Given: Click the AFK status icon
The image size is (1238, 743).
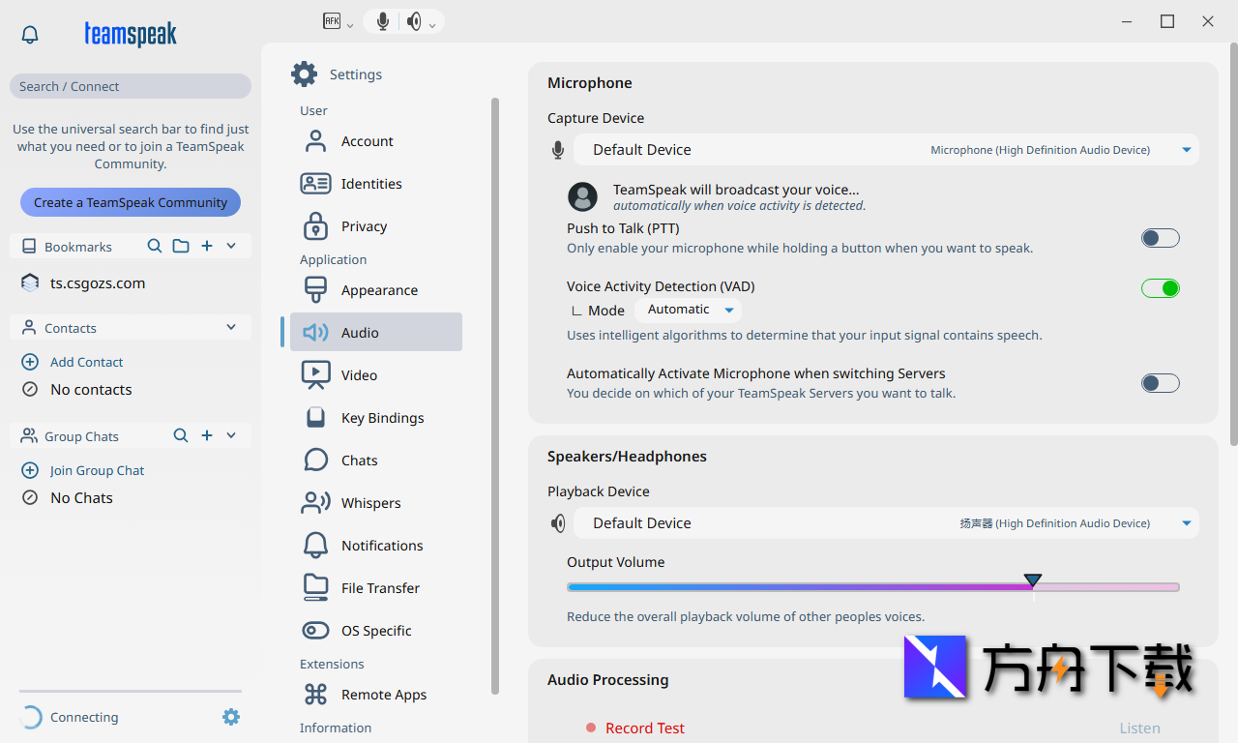Looking at the screenshot, I should click(332, 21).
